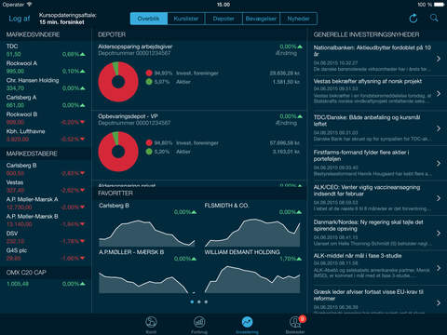The height and width of the screenshot is (335, 447).
Task: Open the Forbrug chart icon
Action: coord(199,322)
